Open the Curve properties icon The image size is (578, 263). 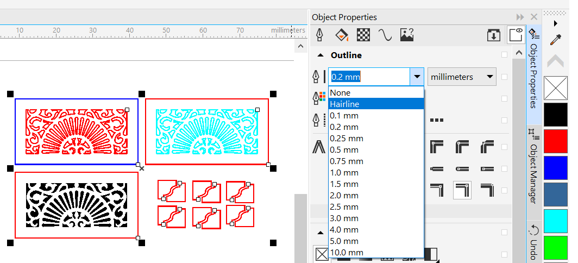(x=385, y=35)
